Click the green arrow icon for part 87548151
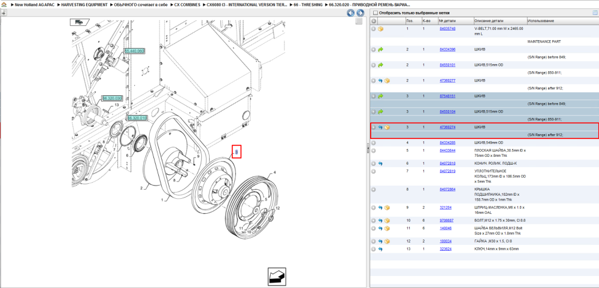This screenshot has height=288, width=599. (380, 96)
